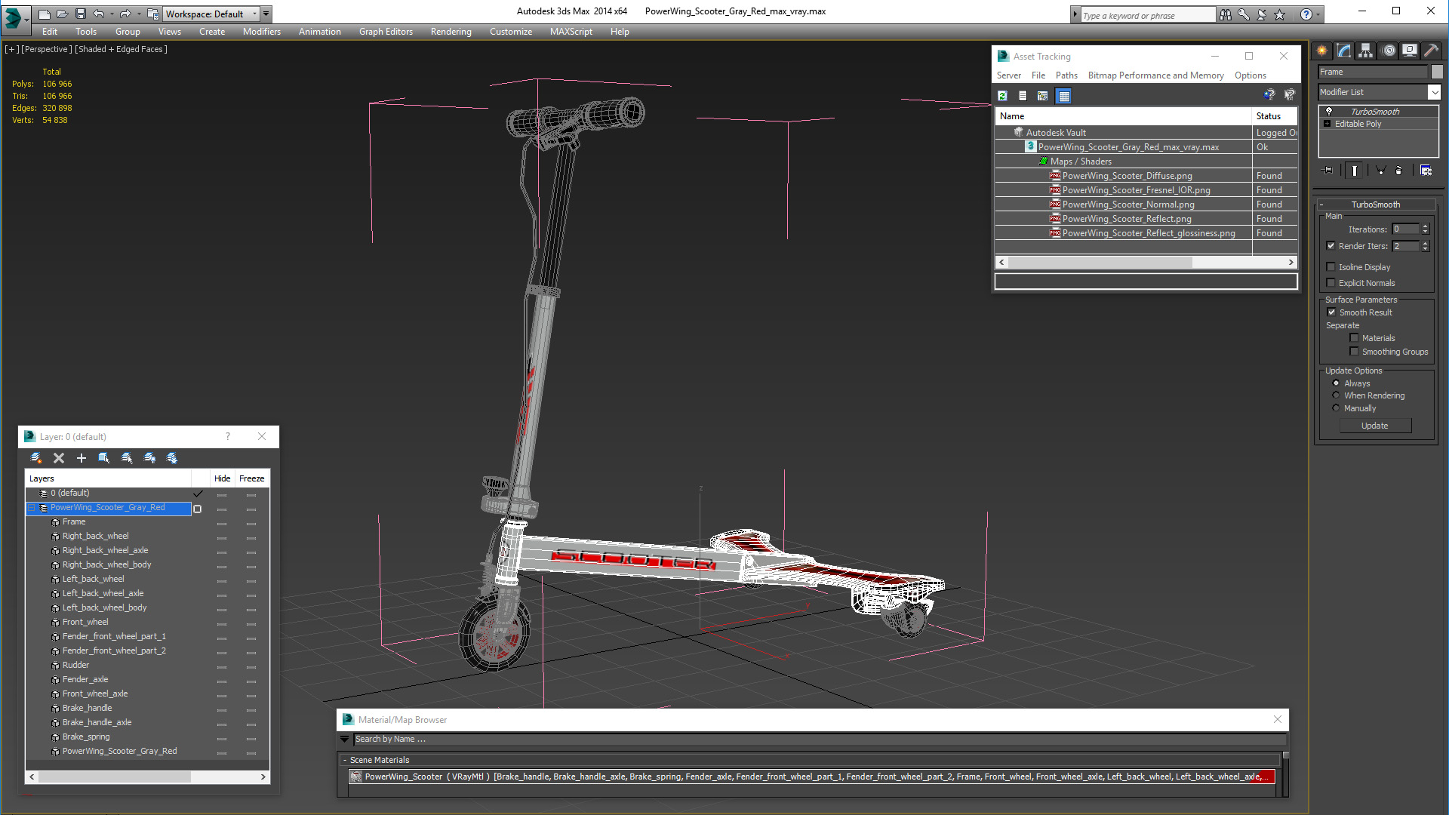Click the Frame object color swatch
The width and height of the screenshot is (1449, 815).
[x=1437, y=72]
